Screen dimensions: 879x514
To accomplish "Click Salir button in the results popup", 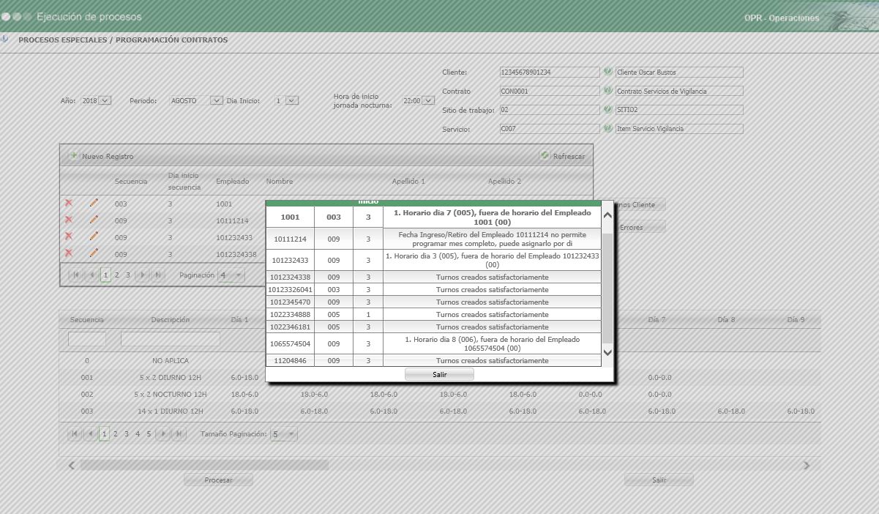I will 439,374.
